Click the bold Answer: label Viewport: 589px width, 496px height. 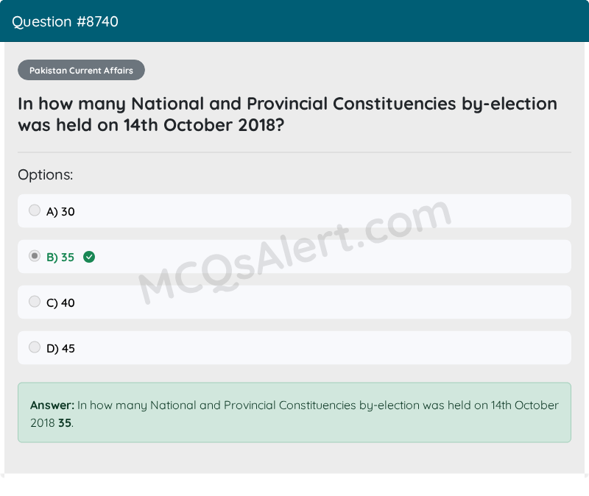click(52, 405)
